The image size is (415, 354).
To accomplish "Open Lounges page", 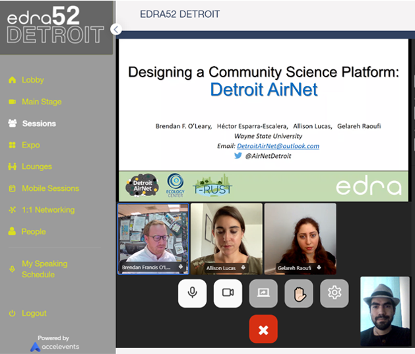I will [37, 166].
